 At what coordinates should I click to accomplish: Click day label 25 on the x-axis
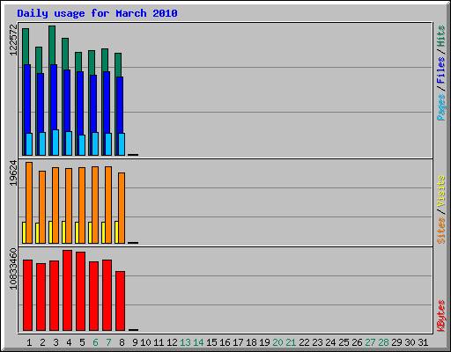pyautogui.click(x=344, y=342)
